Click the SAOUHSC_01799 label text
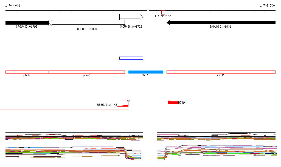This screenshot has height=167, width=281. 27,27
